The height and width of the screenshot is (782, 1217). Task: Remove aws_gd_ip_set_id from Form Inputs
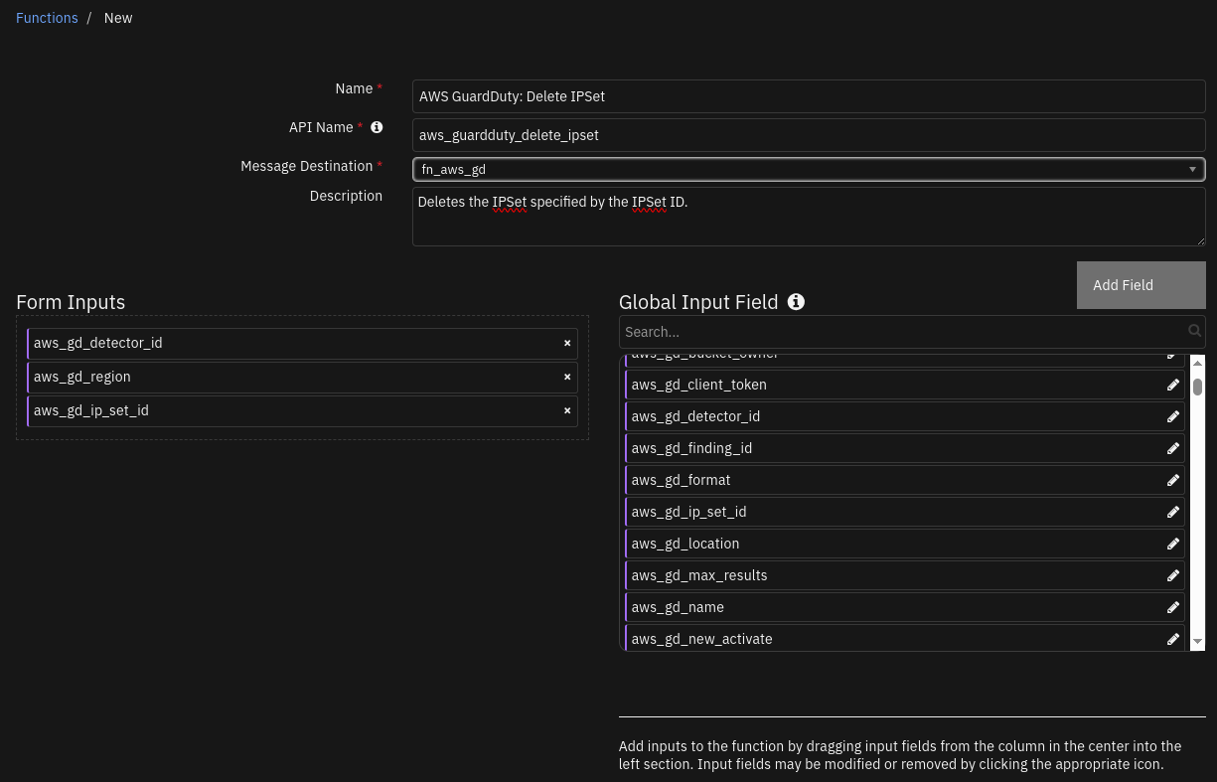tap(567, 410)
